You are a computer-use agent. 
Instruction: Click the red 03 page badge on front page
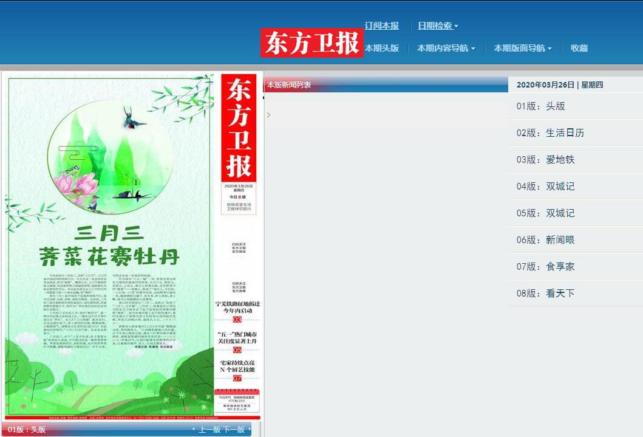(237, 319)
